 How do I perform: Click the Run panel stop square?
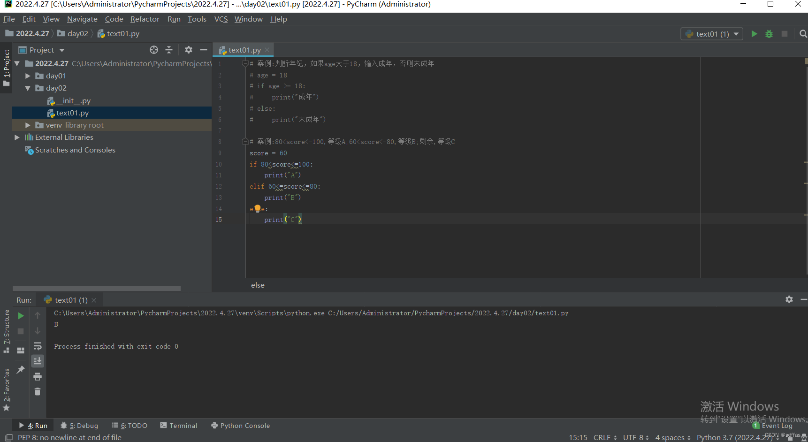coord(21,331)
